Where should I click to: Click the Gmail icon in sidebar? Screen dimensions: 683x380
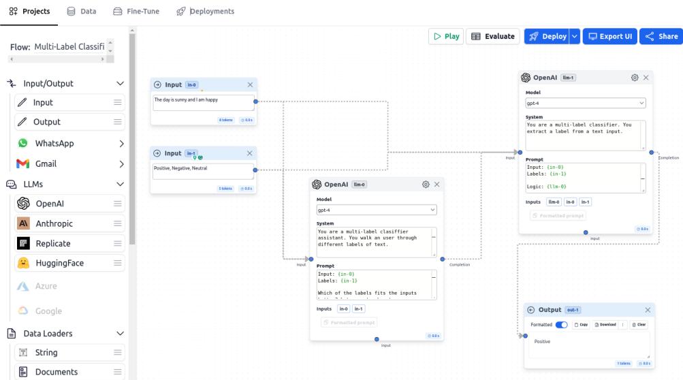[x=22, y=164]
